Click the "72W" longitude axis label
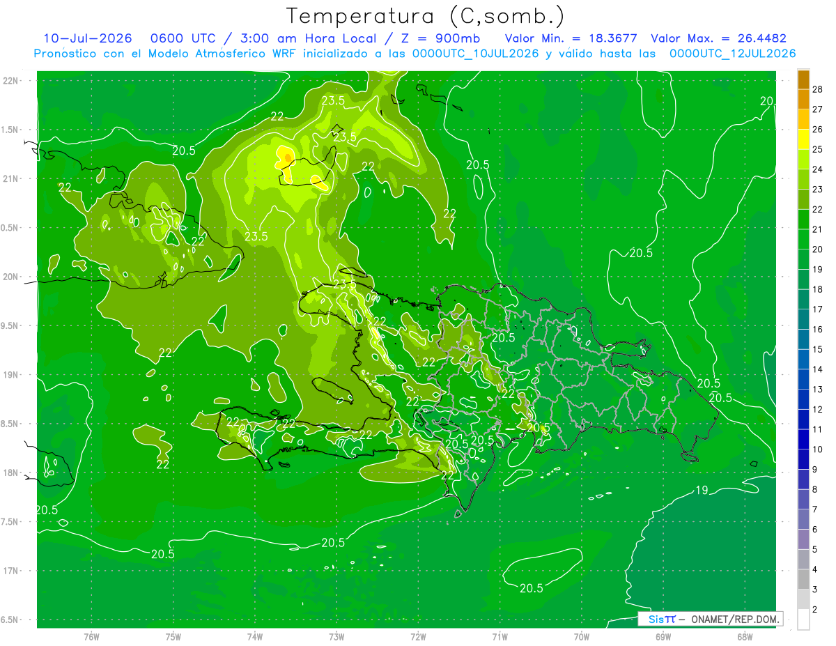This screenshot has width=836, height=646. (x=418, y=637)
